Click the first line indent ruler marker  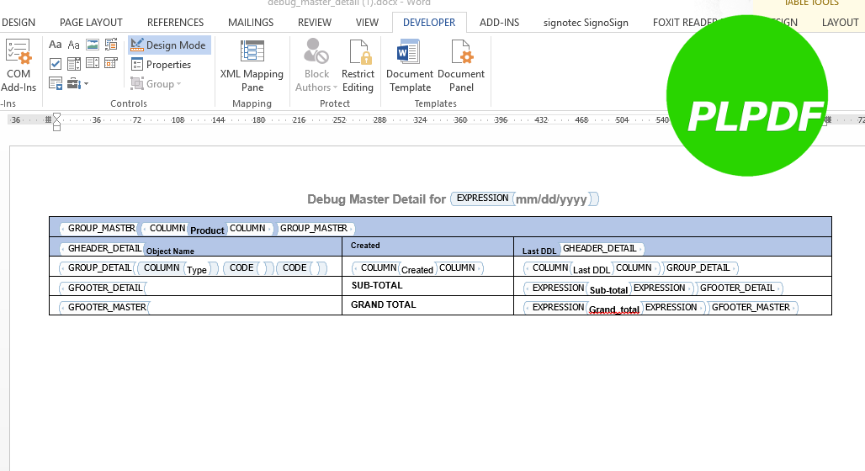(57, 117)
